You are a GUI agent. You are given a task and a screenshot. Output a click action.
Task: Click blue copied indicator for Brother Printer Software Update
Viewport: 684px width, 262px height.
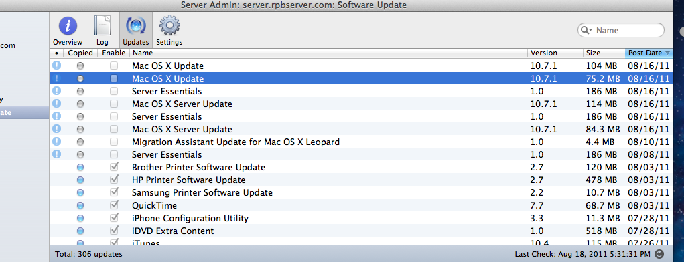(x=80, y=167)
